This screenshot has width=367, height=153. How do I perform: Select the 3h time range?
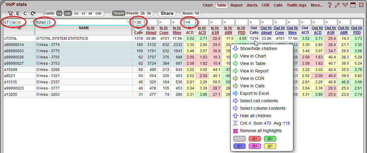pos(149,14)
